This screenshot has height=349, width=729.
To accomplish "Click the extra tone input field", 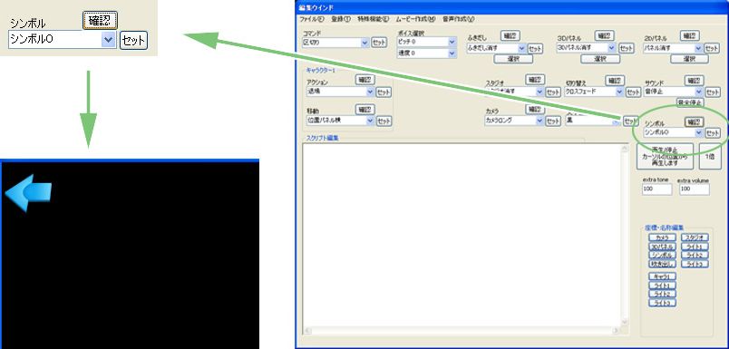I will click(x=657, y=189).
